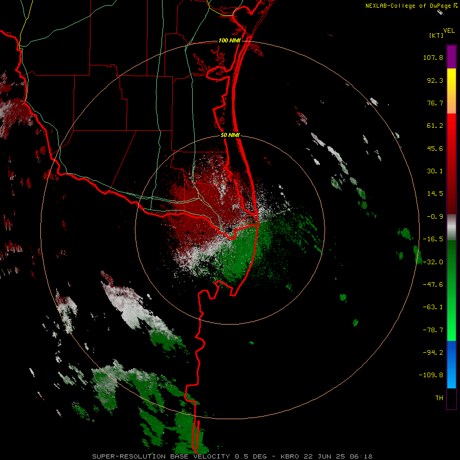Screen dimensions: 460x460
Task: Pick the blue segment of the velocity color bar
Action: [451, 364]
